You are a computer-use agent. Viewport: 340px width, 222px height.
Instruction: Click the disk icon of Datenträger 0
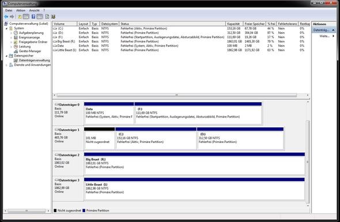pyautogui.click(x=56, y=104)
